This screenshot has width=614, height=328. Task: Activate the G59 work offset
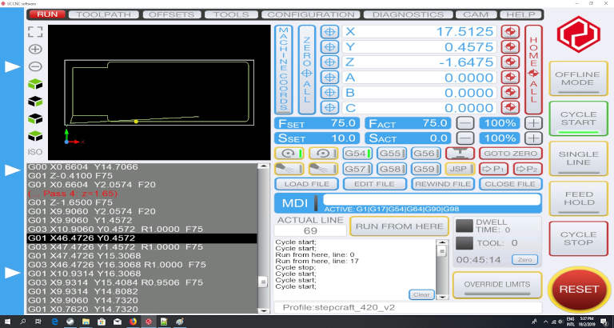point(425,169)
